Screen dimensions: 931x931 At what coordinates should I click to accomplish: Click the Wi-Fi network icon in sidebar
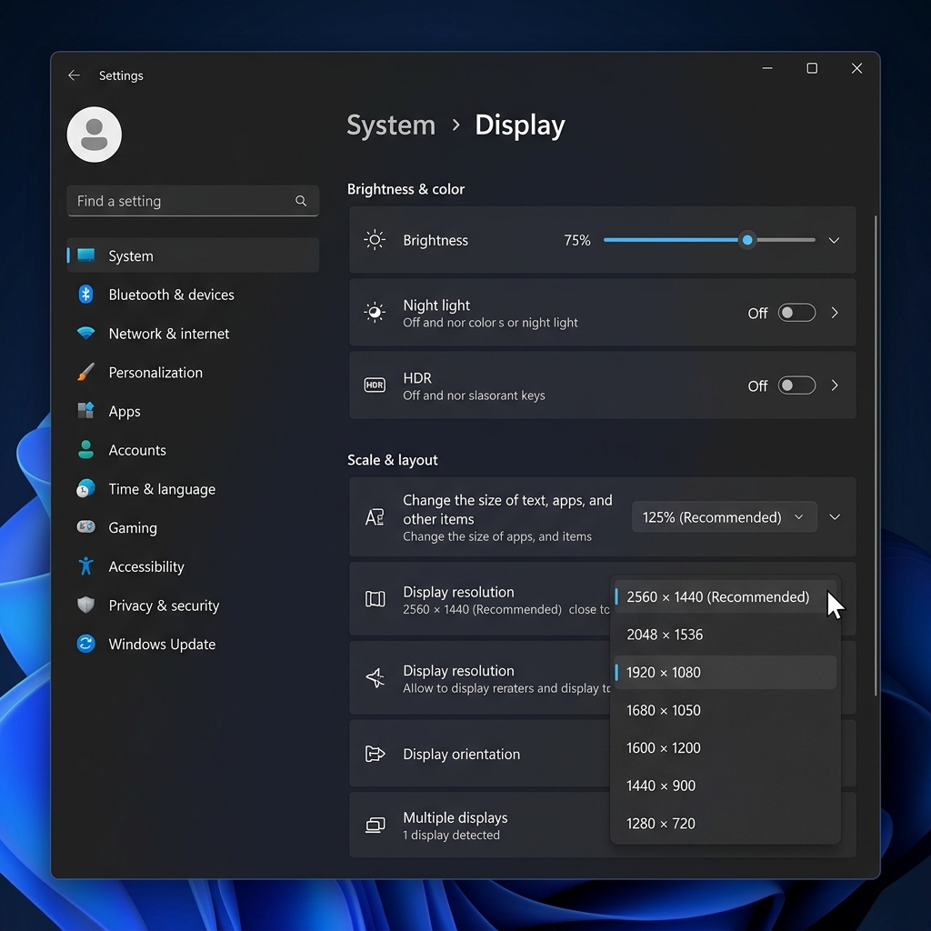pyautogui.click(x=86, y=333)
